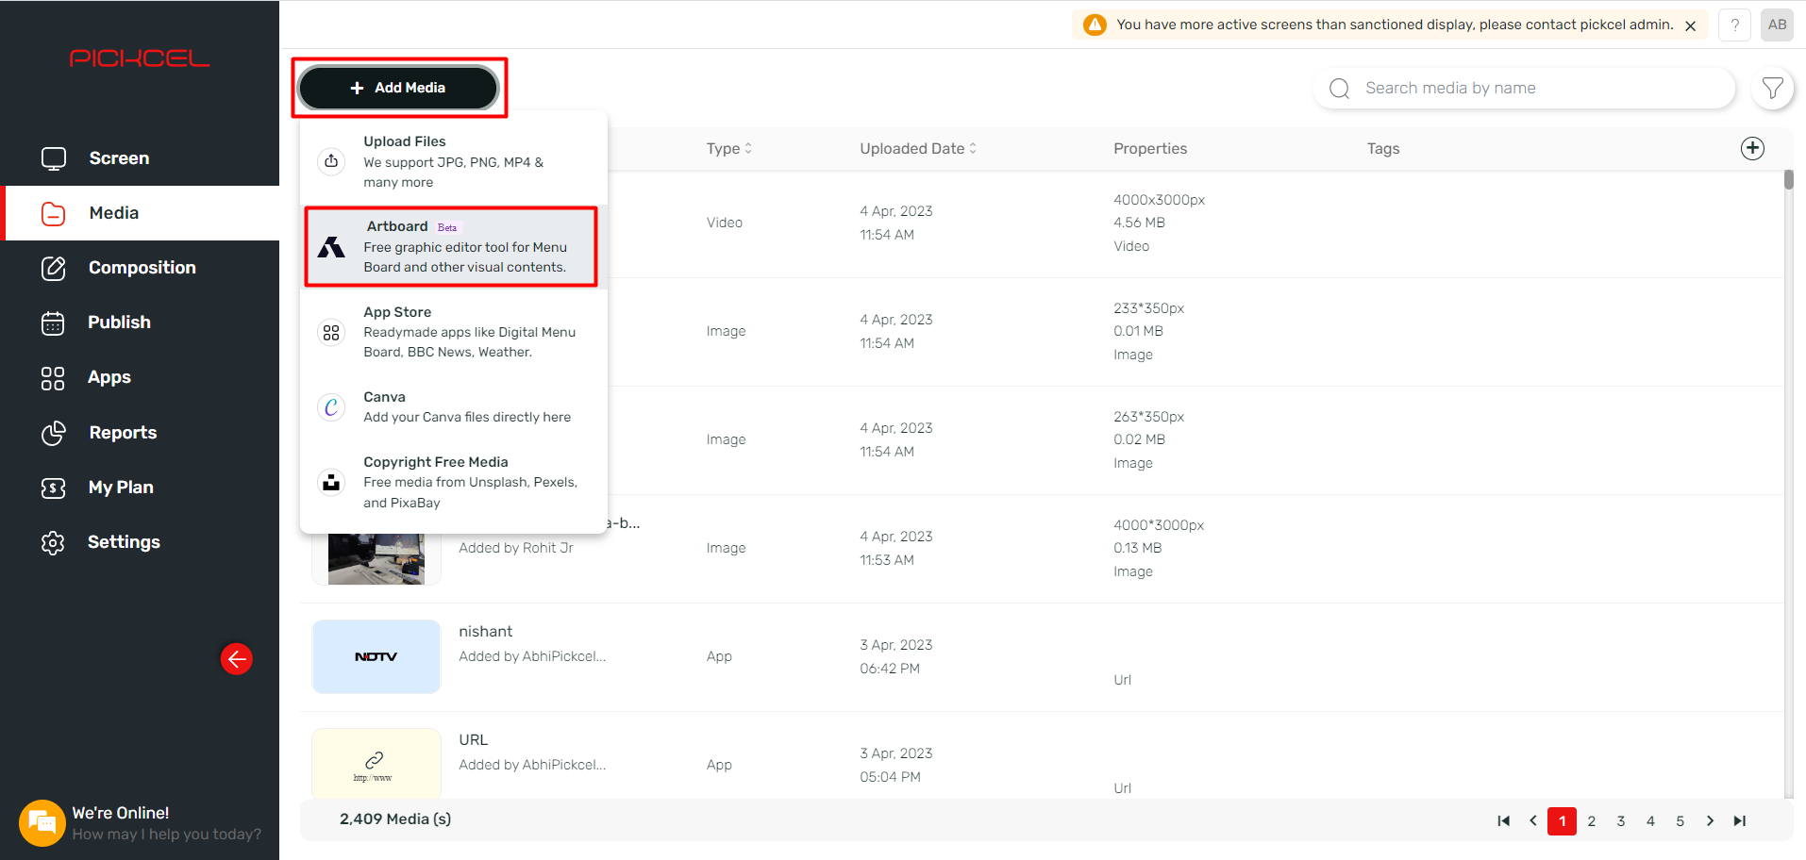
Task: Choose App Store from Add Media menu
Action: click(x=454, y=332)
